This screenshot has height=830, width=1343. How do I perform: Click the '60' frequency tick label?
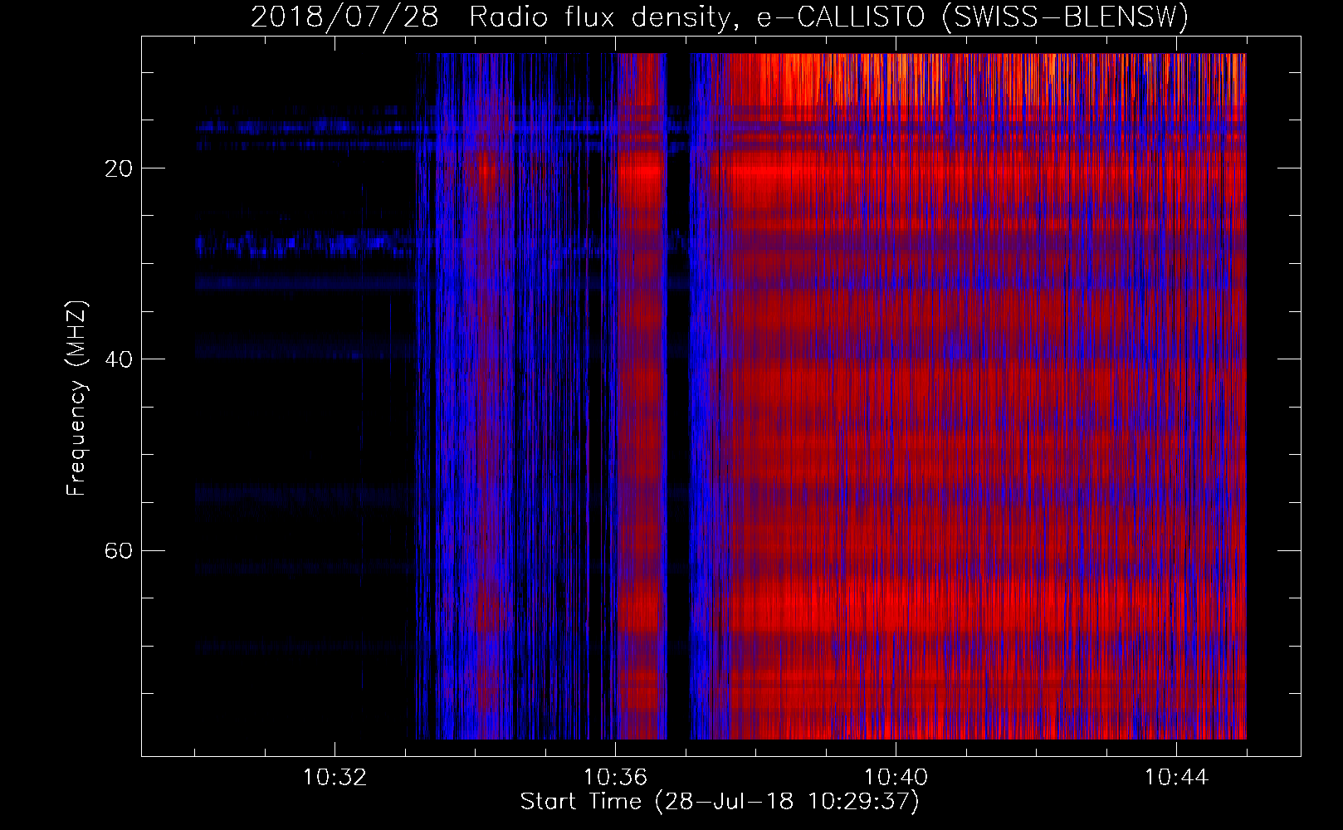[x=119, y=551]
